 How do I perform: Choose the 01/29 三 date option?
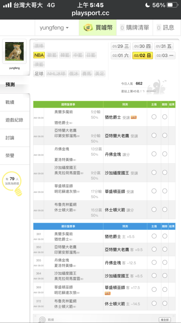120,46
